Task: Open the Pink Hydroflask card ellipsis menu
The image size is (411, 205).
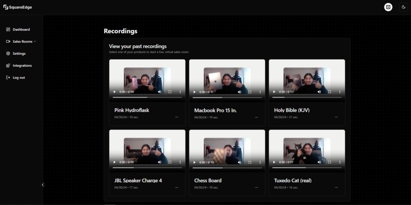Action: pos(176,117)
